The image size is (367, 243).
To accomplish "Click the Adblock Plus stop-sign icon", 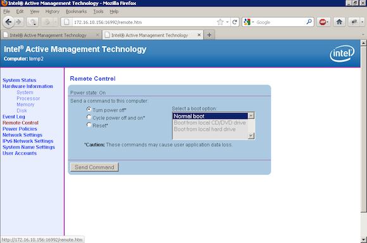I will click(323, 22).
